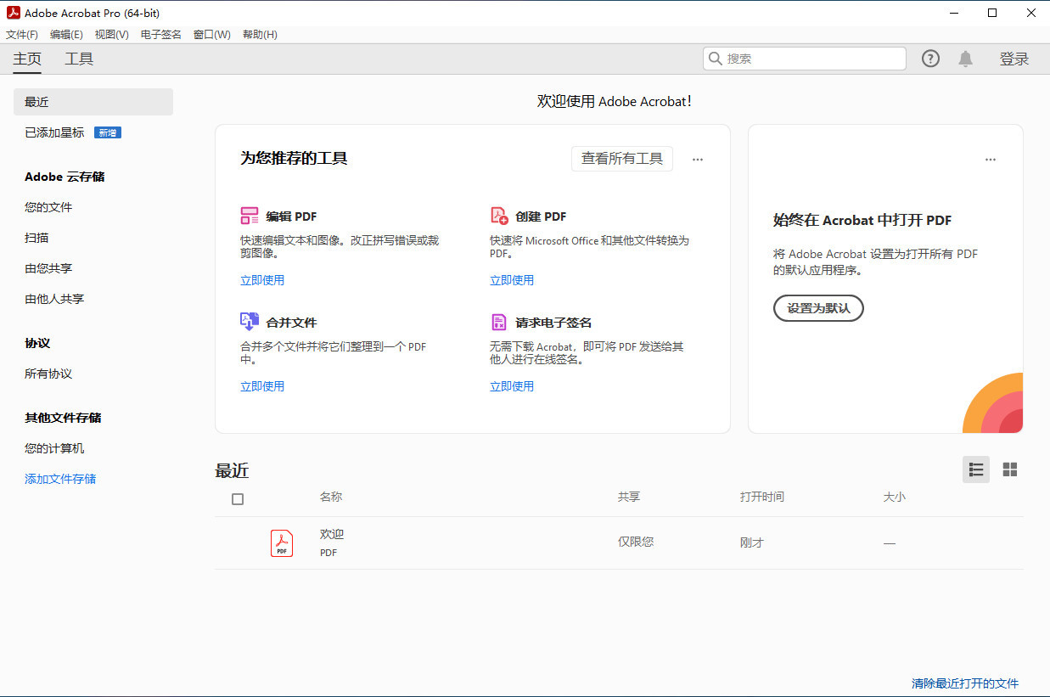Open overflow menu in 始终在 Acrobat 中打开 PDF card
This screenshot has width=1050, height=697.
tap(991, 159)
